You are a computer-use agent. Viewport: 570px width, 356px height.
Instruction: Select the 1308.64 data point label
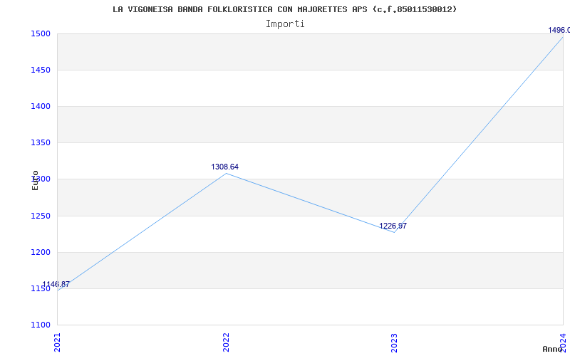tap(224, 167)
